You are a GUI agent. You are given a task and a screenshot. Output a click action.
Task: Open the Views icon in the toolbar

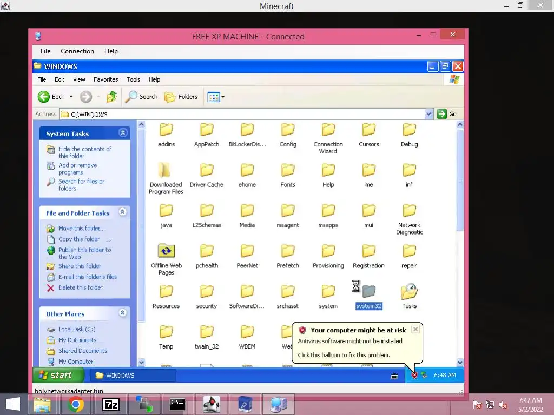click(213, 97)
